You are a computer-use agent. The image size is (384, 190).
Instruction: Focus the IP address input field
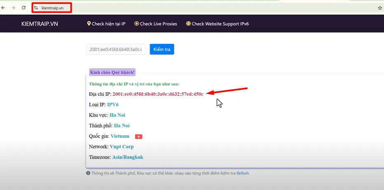(115, 49)
